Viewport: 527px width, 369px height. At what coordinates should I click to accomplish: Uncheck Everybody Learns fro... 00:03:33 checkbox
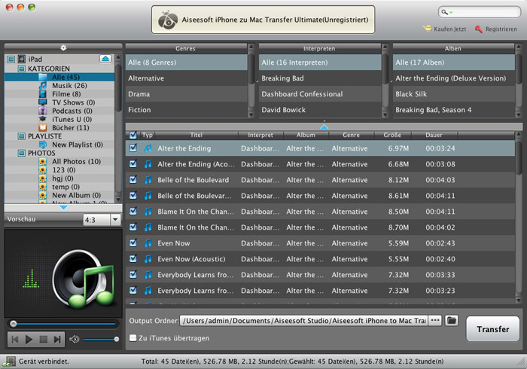click(x=133, y=274)
